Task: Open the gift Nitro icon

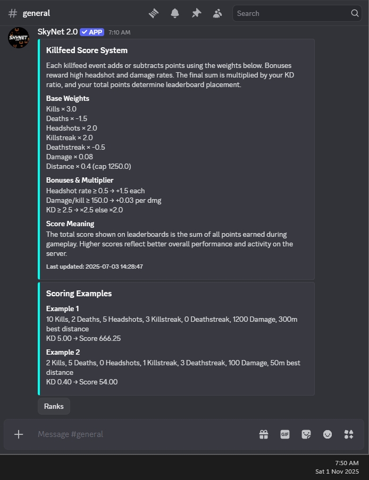Action: click(264, 434)
